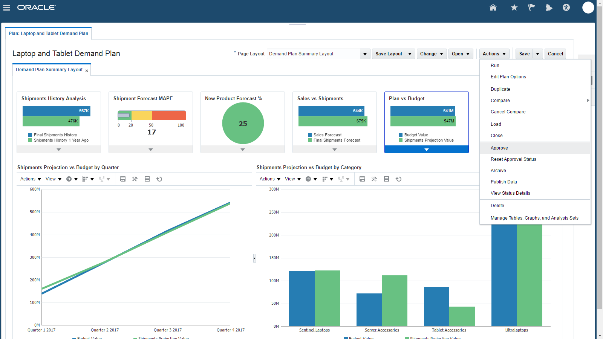Viewport: 603px width, 339px height.
Task: Open drill arrow menu in Budget by Quarter toolbar
Action: [72, 179]
